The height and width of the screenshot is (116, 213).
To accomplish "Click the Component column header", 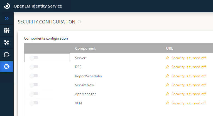I will click(85, 48).
